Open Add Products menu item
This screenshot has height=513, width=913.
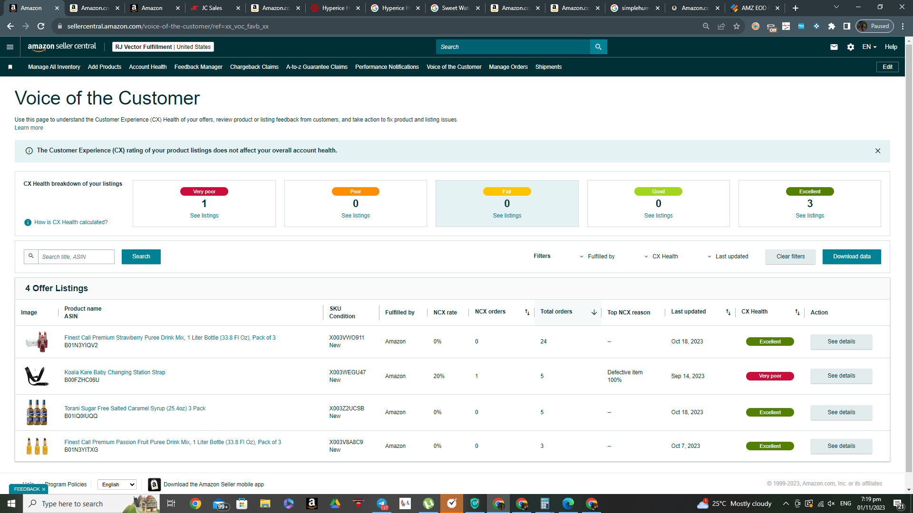coord(105,67)
